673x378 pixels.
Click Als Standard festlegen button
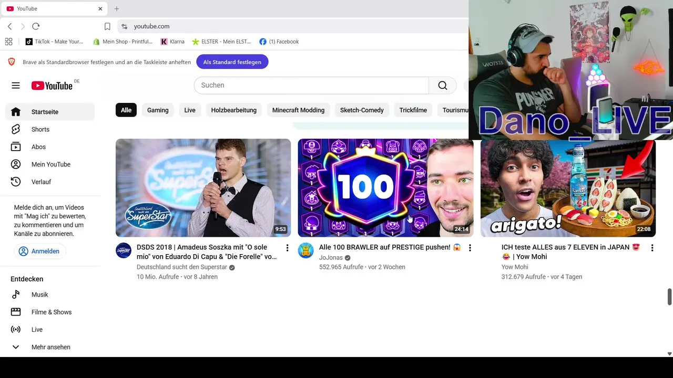(232, 62)
